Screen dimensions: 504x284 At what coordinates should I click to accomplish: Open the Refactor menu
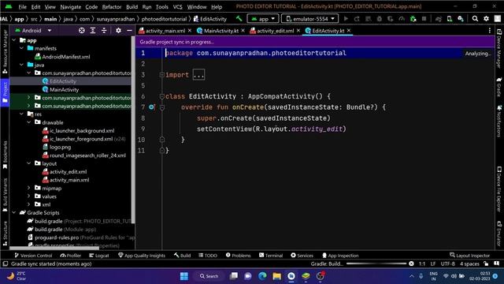point(112,6)
